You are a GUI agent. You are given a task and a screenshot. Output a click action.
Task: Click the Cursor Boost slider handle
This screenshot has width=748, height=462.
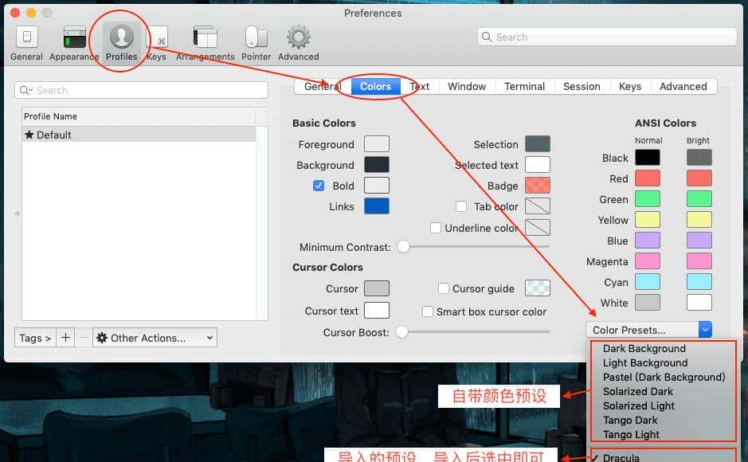(x=401, y=332)
